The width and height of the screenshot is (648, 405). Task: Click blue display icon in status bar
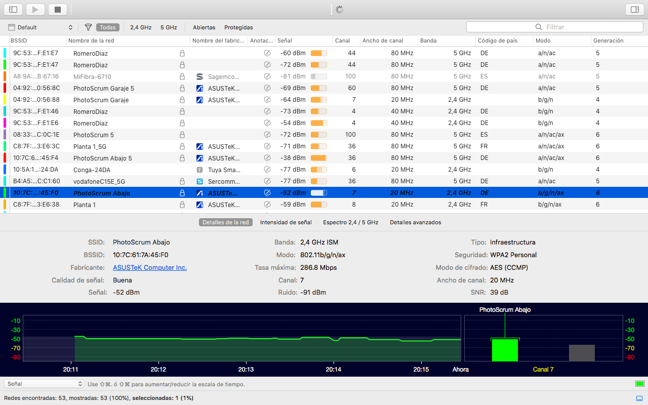click(x=639, y=398)
